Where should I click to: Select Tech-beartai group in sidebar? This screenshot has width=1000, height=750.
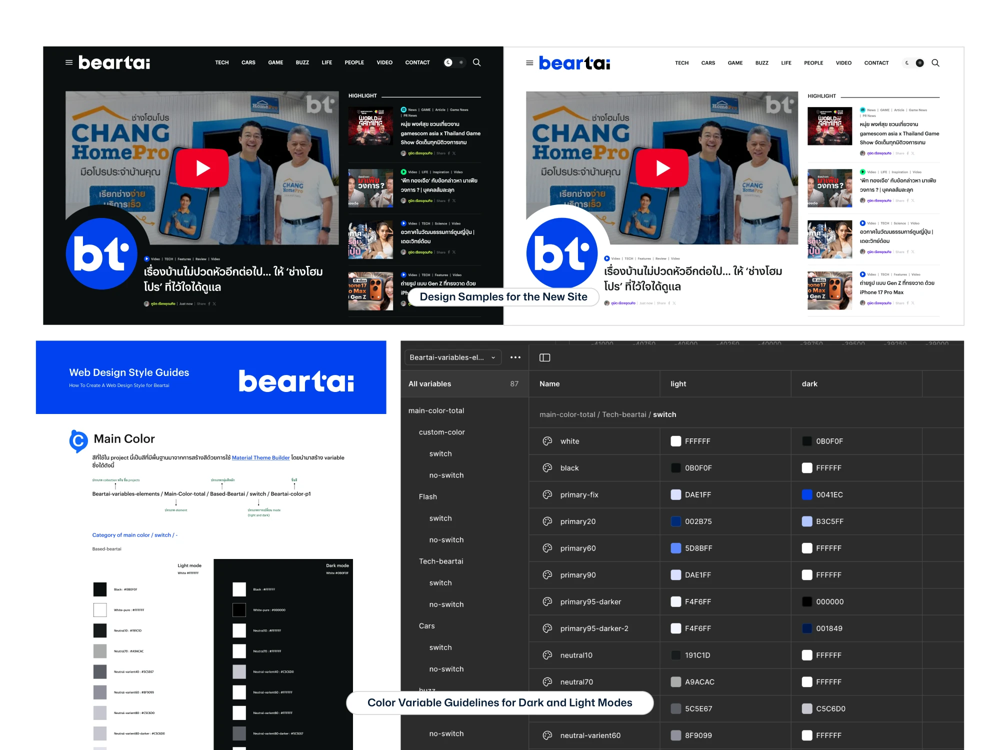click(x=441, y=561)
